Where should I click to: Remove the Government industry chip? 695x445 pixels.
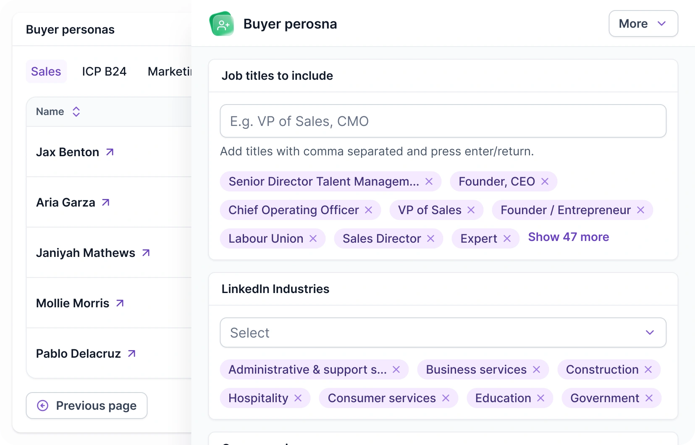649,398
